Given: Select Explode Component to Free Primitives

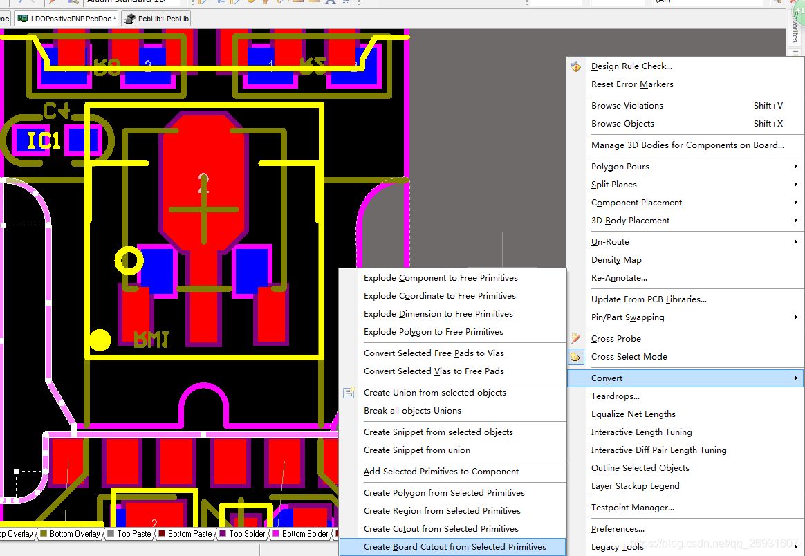Looking at the screenshot, I should tap(452, 278).
